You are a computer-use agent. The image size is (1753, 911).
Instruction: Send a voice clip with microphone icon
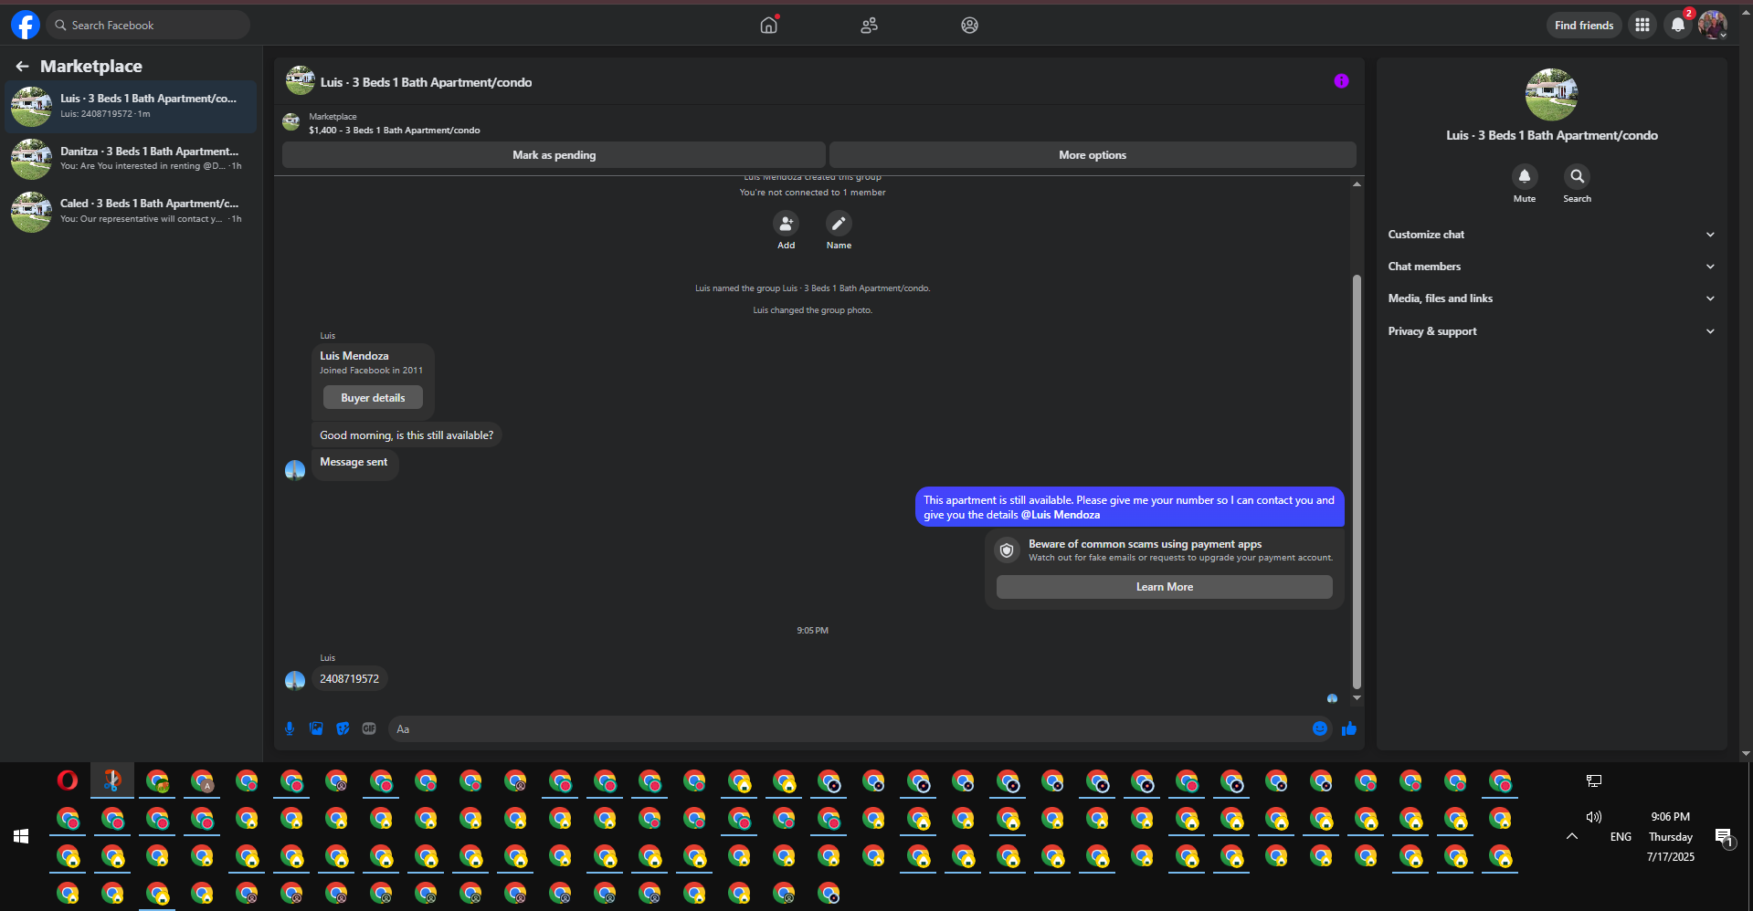click(x=290, y=728)
